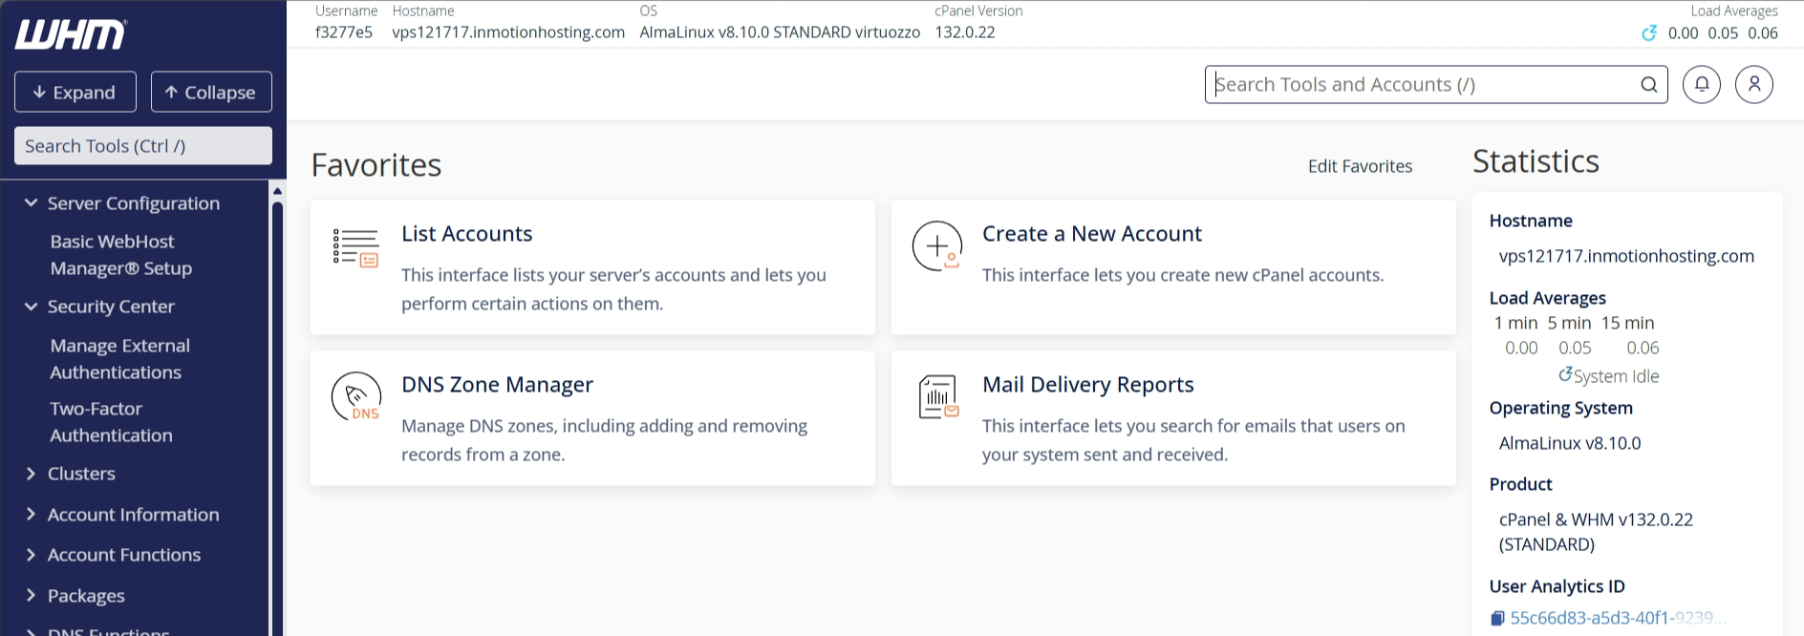Open Create a New Account title link
This screenshot has width=1804, height=636.
[x=1092, y=234]
